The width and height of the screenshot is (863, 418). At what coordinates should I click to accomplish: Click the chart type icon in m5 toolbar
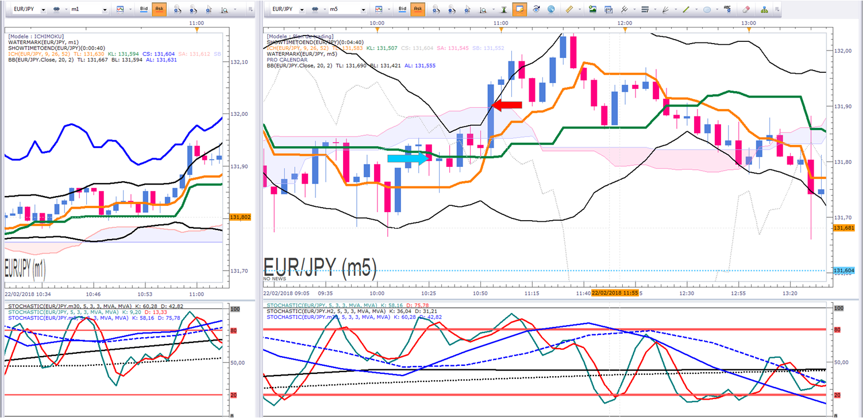pyautogui.click(x=379, y=10)
